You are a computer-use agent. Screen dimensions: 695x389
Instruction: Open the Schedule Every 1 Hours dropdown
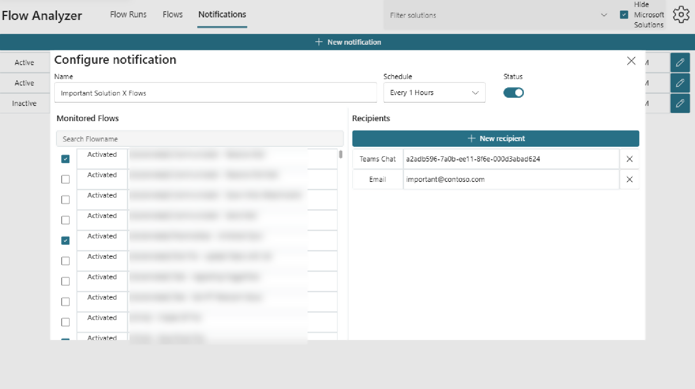click(x=434, y=92)
